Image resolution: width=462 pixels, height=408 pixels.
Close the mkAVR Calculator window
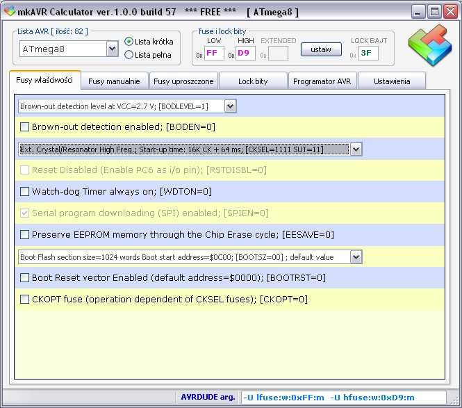pyautogui.click(x=451, y=12)
